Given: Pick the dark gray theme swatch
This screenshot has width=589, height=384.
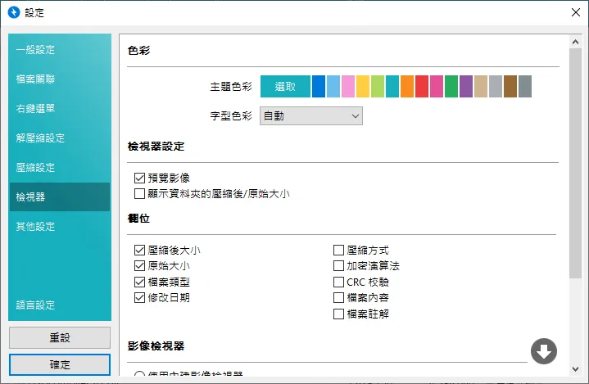Looking at the screenshot, I should click(525, 86).
